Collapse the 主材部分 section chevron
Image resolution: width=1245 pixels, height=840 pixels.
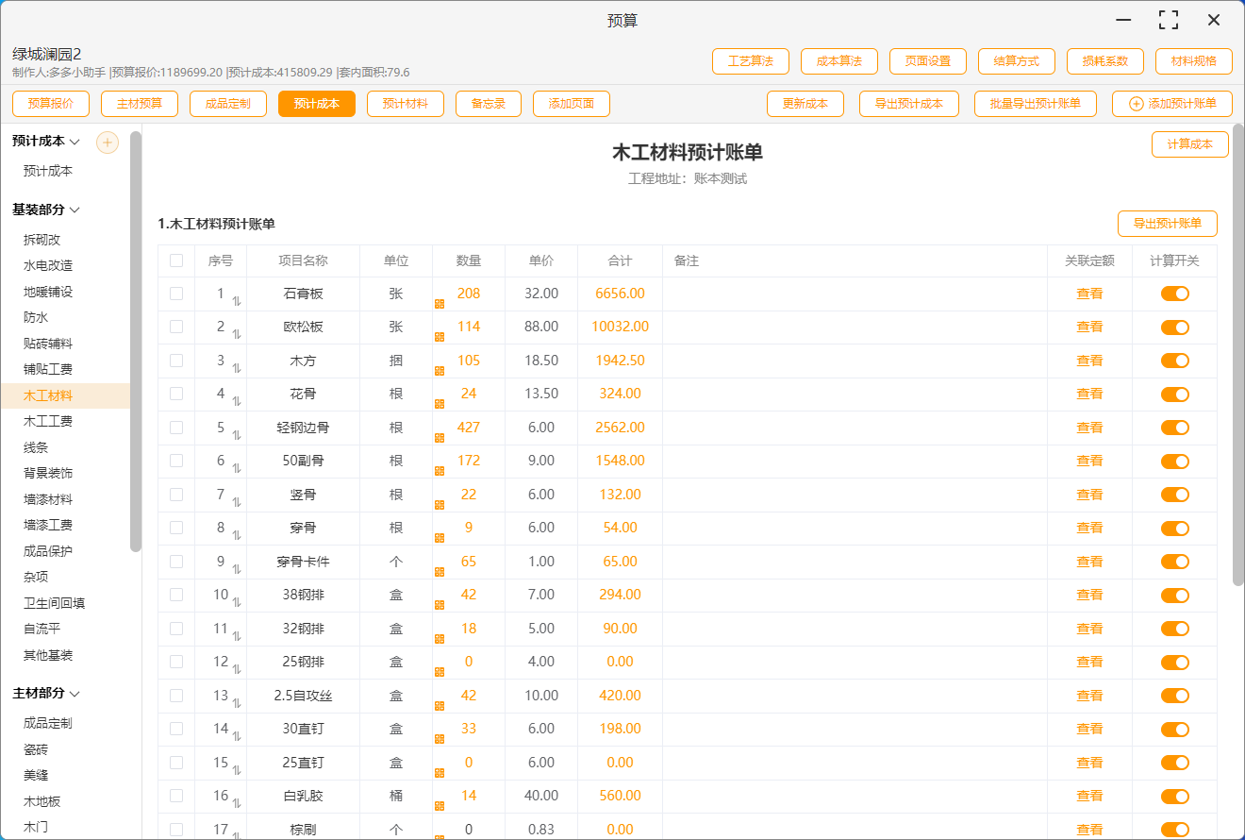[75, 694]
